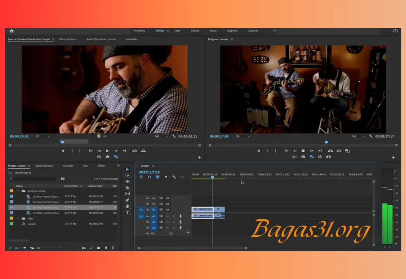Toggle Snap in the timeline

[x=149, y=177]
